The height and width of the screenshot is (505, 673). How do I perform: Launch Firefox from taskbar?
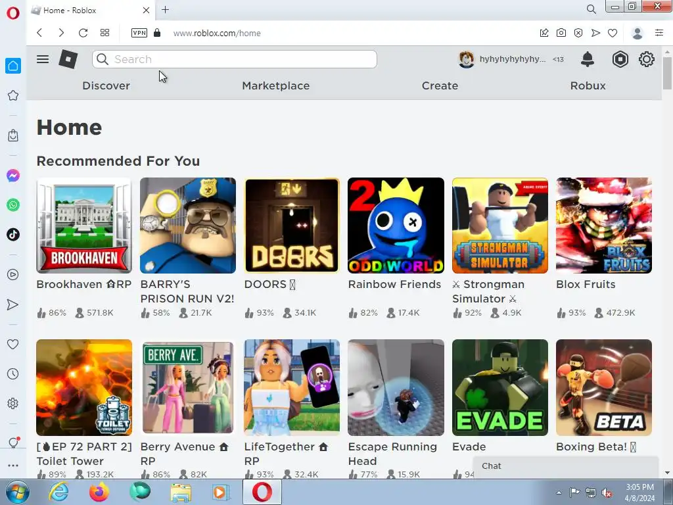pos(99,492)
